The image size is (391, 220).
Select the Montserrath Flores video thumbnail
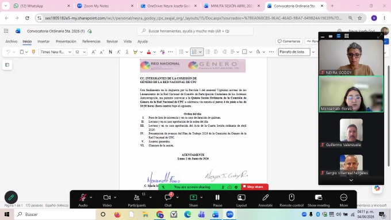coord(351,94)
